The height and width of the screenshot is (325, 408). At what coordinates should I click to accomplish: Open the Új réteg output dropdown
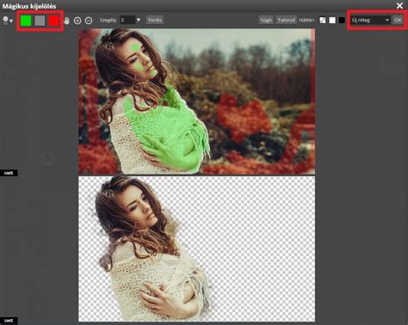(370, 20)
